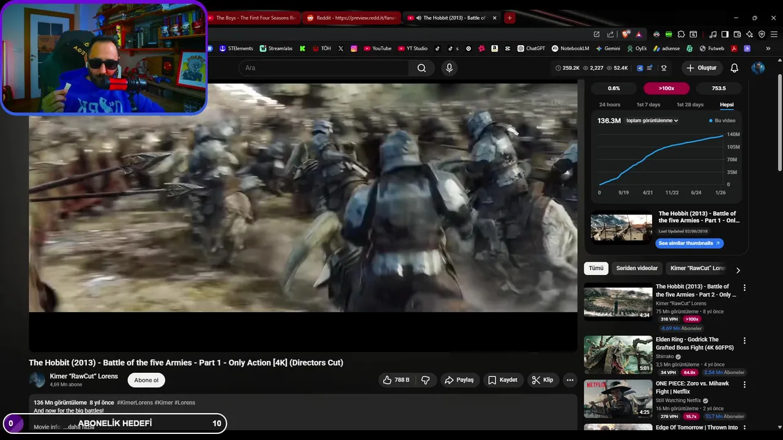Click See similar thumbnails link
Screen dimensions: 783x440
689,243
